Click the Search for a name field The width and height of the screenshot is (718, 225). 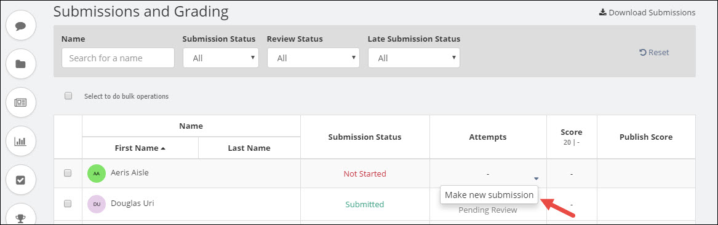[x=118, y=58]
